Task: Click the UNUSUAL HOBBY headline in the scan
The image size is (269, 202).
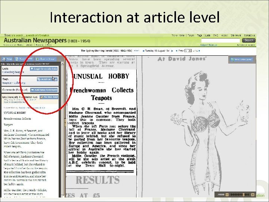Action: tap(101, 76)
